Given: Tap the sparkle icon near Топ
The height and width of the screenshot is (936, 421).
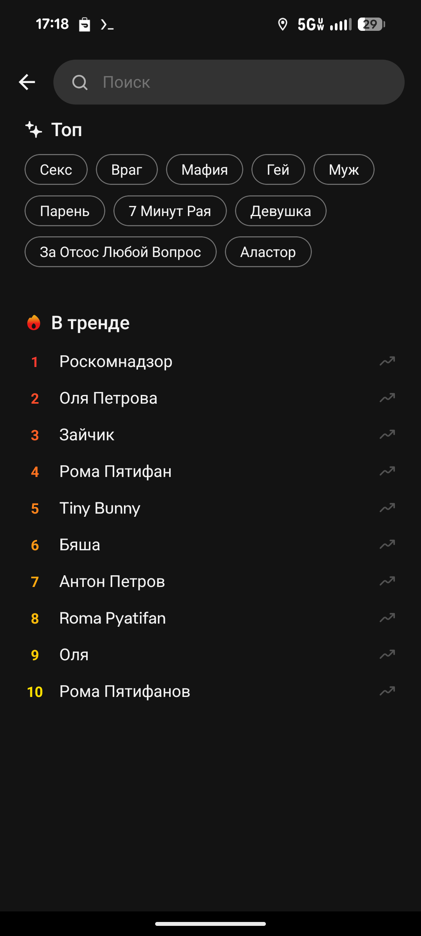Looking at the screenshot, I should (x=34, y=129).
